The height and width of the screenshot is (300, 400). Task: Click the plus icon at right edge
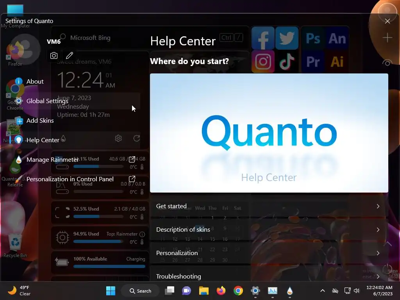pyautogui.click(x=387, y=38)
